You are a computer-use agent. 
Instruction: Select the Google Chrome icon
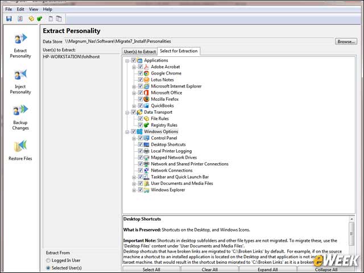(146, 73)
